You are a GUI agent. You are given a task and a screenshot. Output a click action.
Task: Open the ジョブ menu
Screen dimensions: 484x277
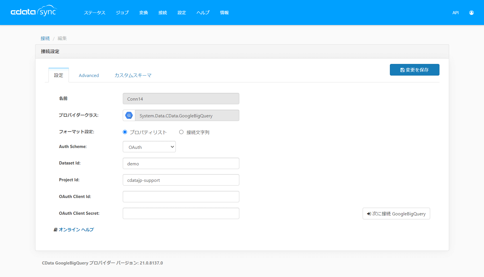(x=122, y=13)
